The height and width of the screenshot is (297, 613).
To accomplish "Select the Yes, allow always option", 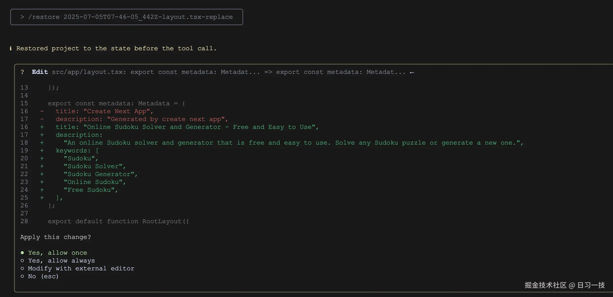I will click(x=61, y=261).
